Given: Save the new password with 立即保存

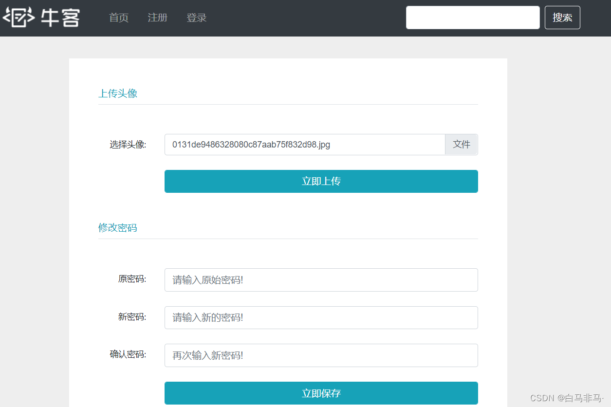Looking at the screenshot, I should tap(321, 393).
